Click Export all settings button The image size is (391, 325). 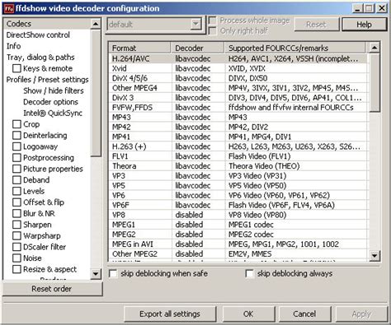[x=170, y=313]
